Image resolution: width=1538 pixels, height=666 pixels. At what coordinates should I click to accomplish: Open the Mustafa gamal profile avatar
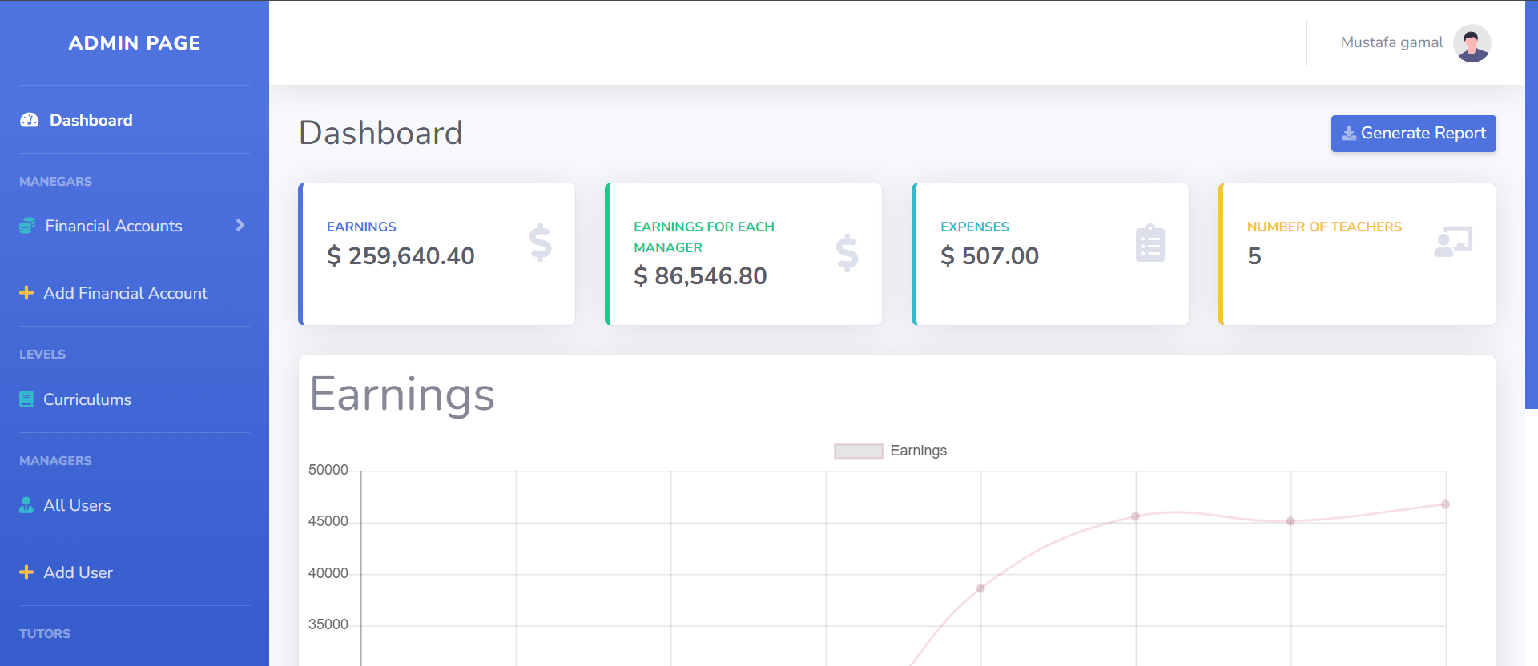pos(1472,43)
